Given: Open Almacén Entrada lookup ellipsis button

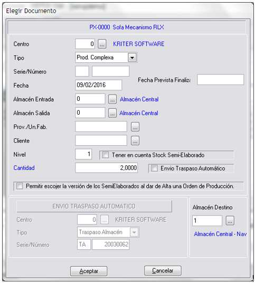Looking at the screenshot, I should (112, 99).
